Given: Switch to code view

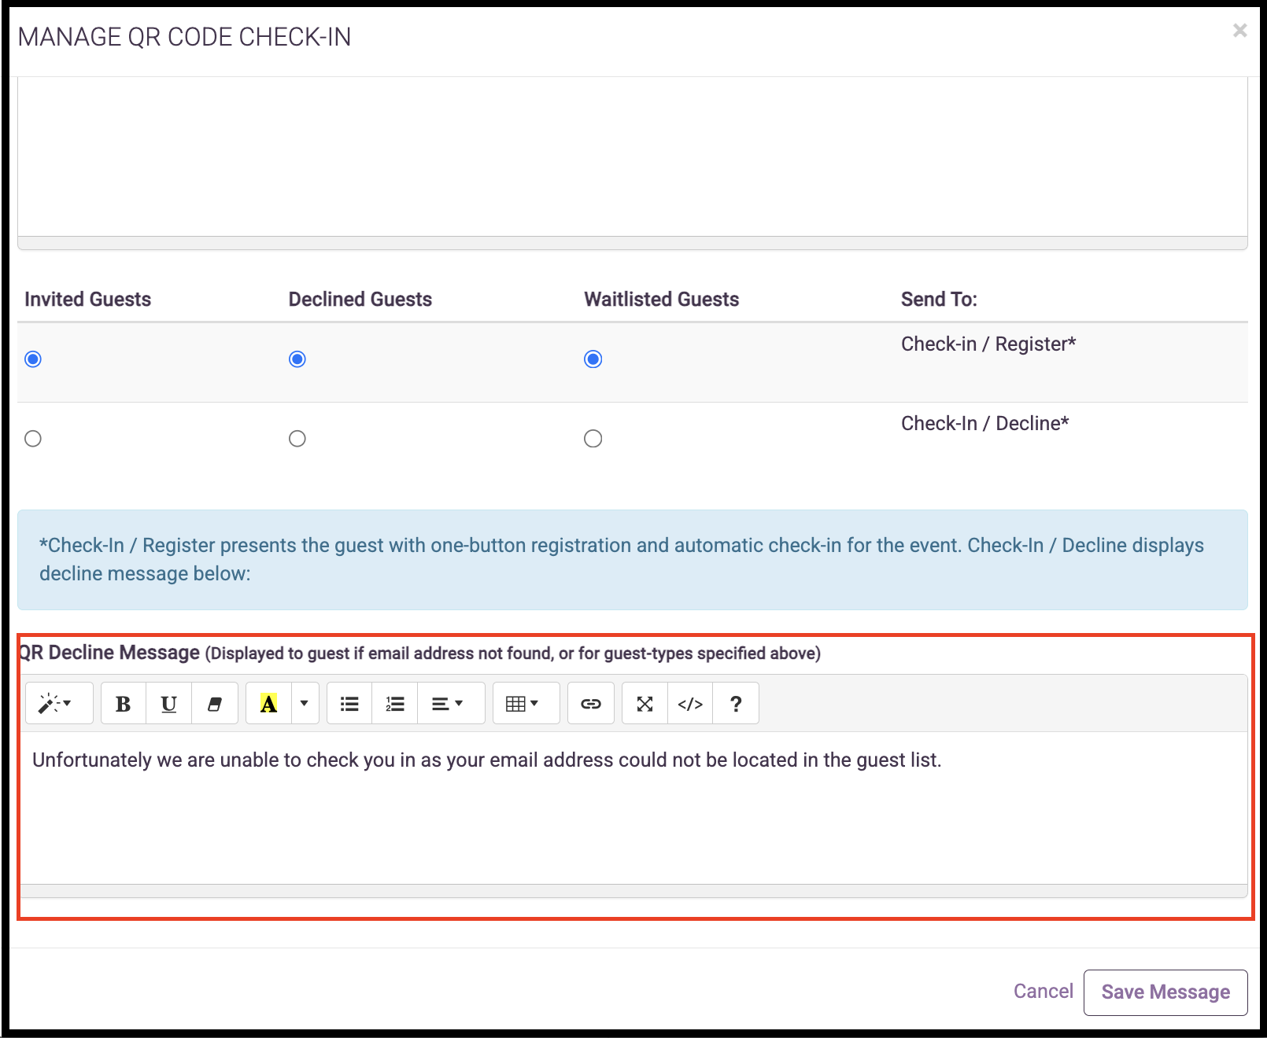Looking at the screenshot, I should tap(690, 703).
